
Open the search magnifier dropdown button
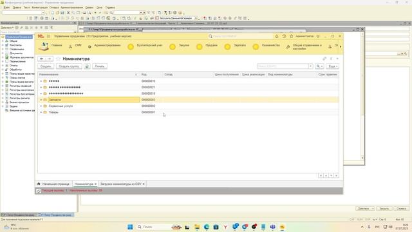[x=319, y=66]
